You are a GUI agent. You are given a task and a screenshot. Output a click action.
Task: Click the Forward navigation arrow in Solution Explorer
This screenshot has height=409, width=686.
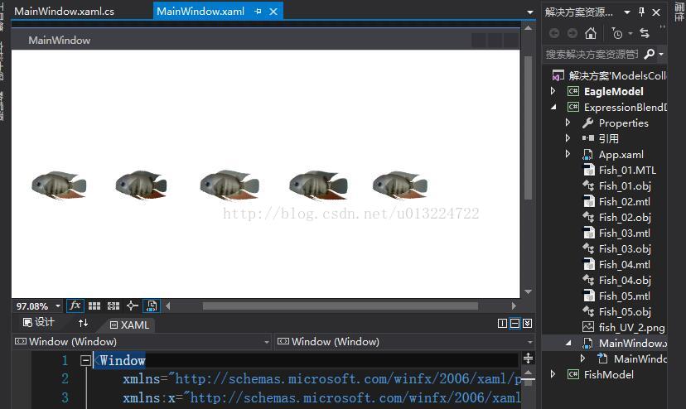click(x=572, y=33)
